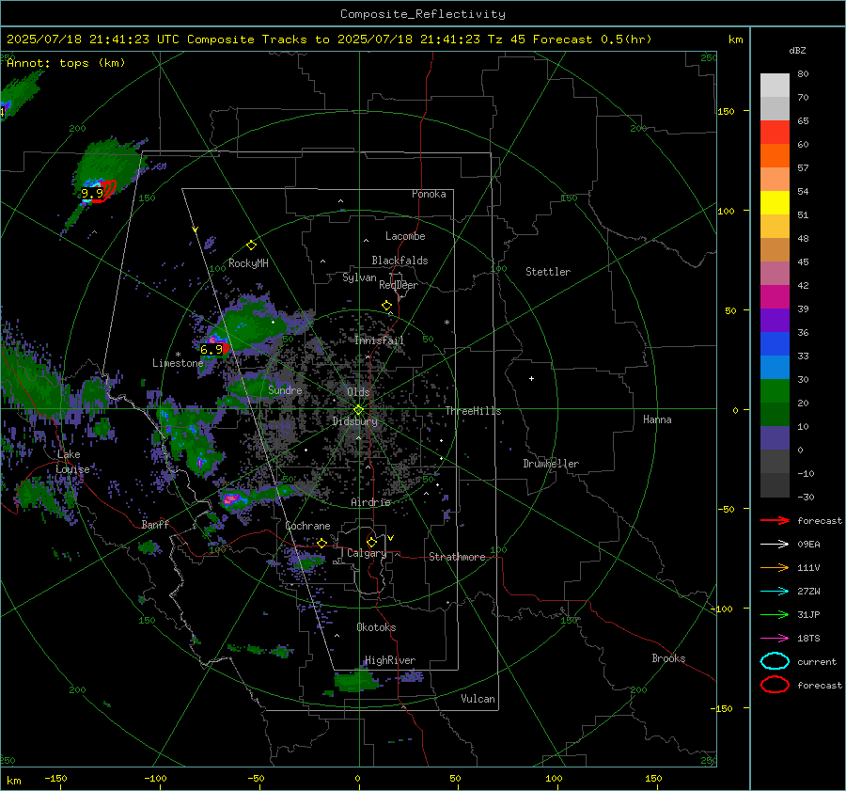The image size is (846, 791).
Task: Pick the magenta 39–42 dBZ swatch
Action: (775, 297)
